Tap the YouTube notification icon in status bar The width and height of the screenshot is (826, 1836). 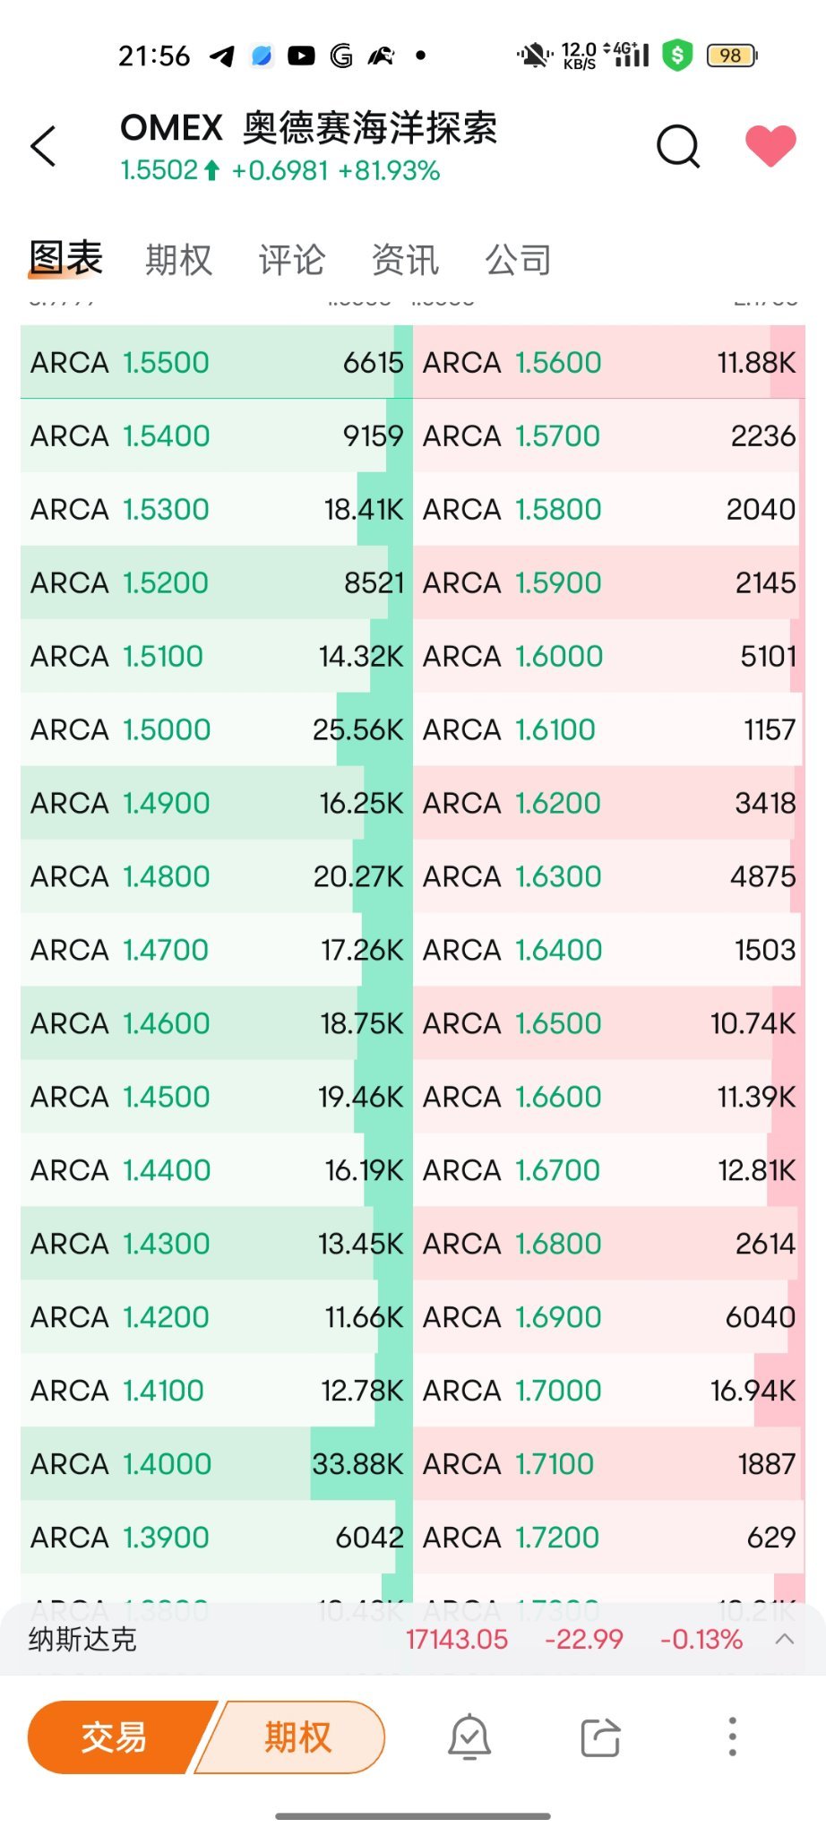click(301, 56)
